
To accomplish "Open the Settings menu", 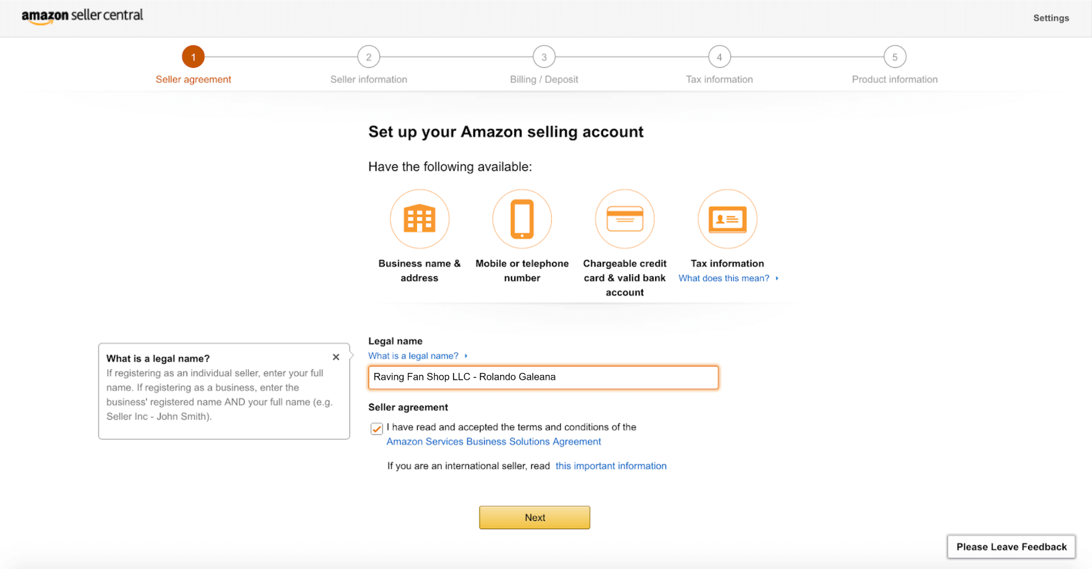I will [x=1051, y=17].
